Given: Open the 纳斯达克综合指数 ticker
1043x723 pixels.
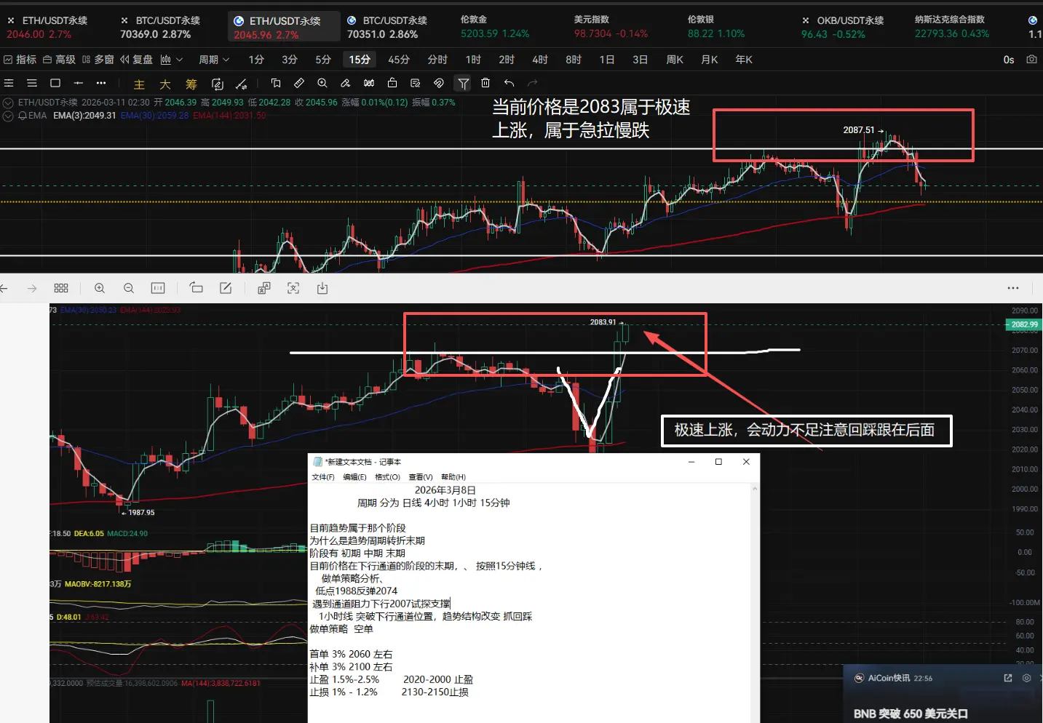Looking at the screenshot, I should (x=952, y=27).
